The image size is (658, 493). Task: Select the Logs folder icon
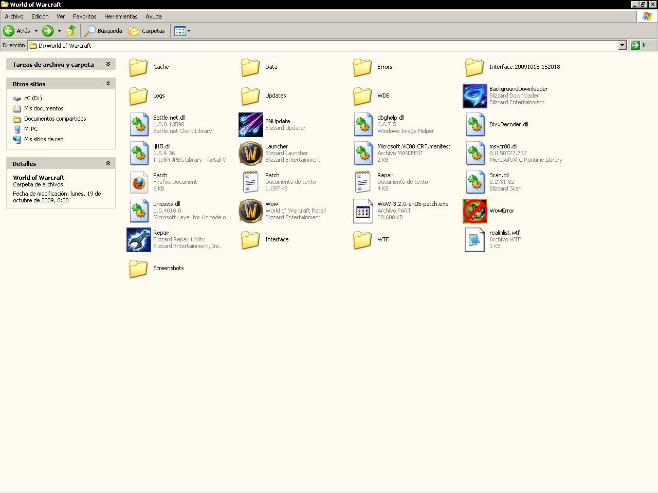[138, 96]
